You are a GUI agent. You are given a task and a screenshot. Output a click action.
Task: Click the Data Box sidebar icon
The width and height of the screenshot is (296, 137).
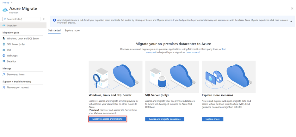4,61
